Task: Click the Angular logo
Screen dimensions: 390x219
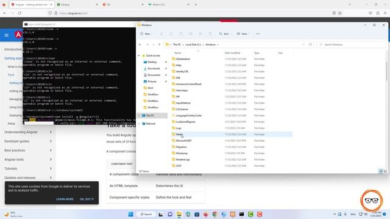Action: (18, 35)
